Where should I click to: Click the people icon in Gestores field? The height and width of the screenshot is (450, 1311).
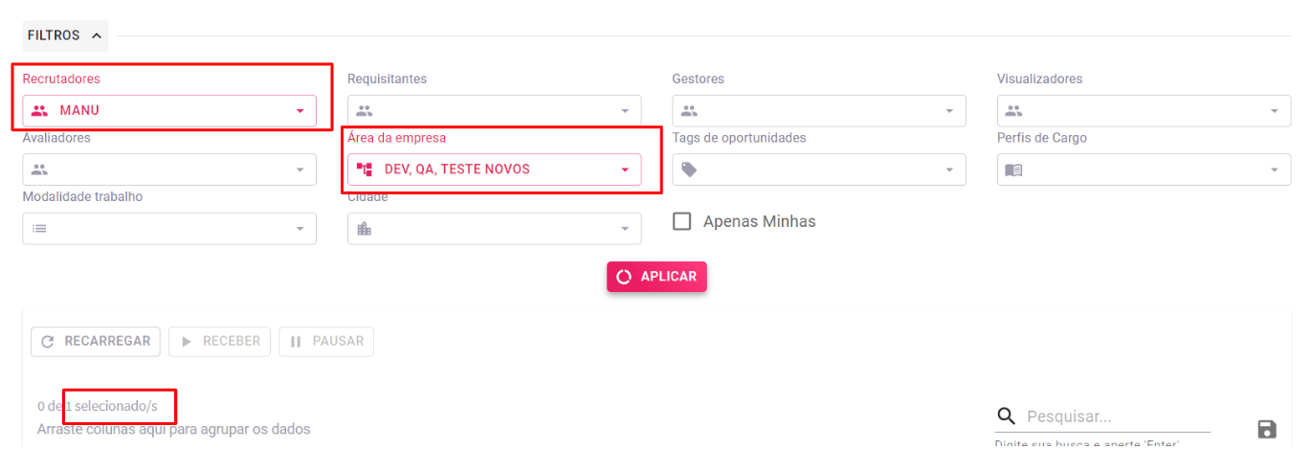click(689, 110)
